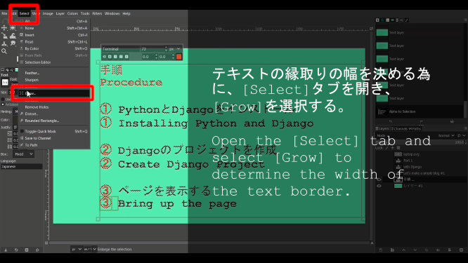
Task: Click restore tool preset icon
Action: [16, 250]
